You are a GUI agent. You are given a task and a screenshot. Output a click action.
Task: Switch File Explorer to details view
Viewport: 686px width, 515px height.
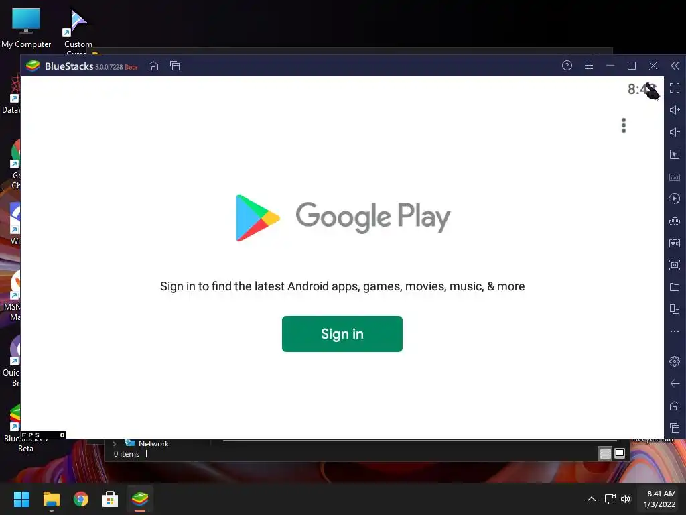(x=606, y=454)
